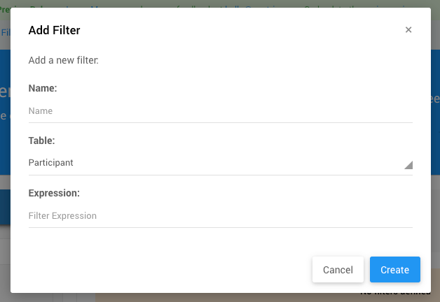Click the bold "Expression:" label
This screenshot has width=440, height=302.
54,193
